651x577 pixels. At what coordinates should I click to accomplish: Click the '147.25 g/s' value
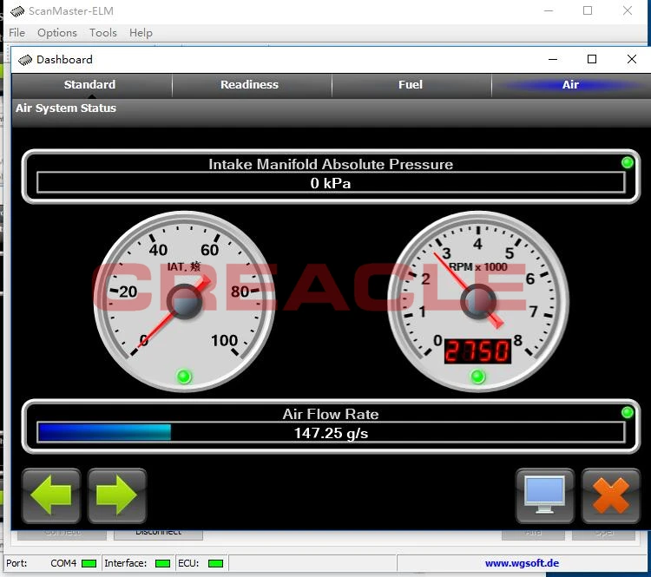pos(331,433)
